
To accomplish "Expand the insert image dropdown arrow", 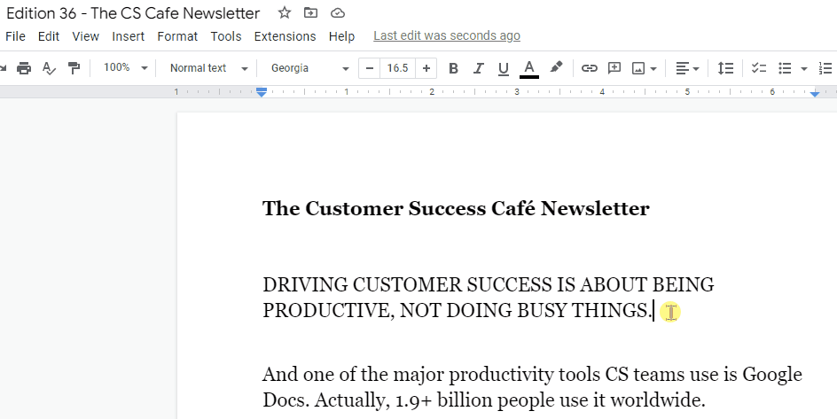I will click(653, 69).
